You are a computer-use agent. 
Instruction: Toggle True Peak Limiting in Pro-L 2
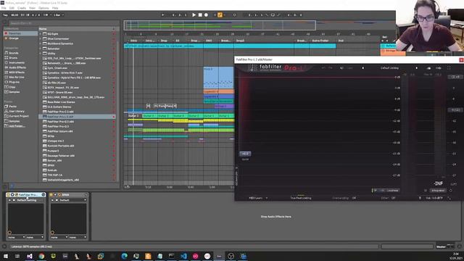[x=301, y=198]
